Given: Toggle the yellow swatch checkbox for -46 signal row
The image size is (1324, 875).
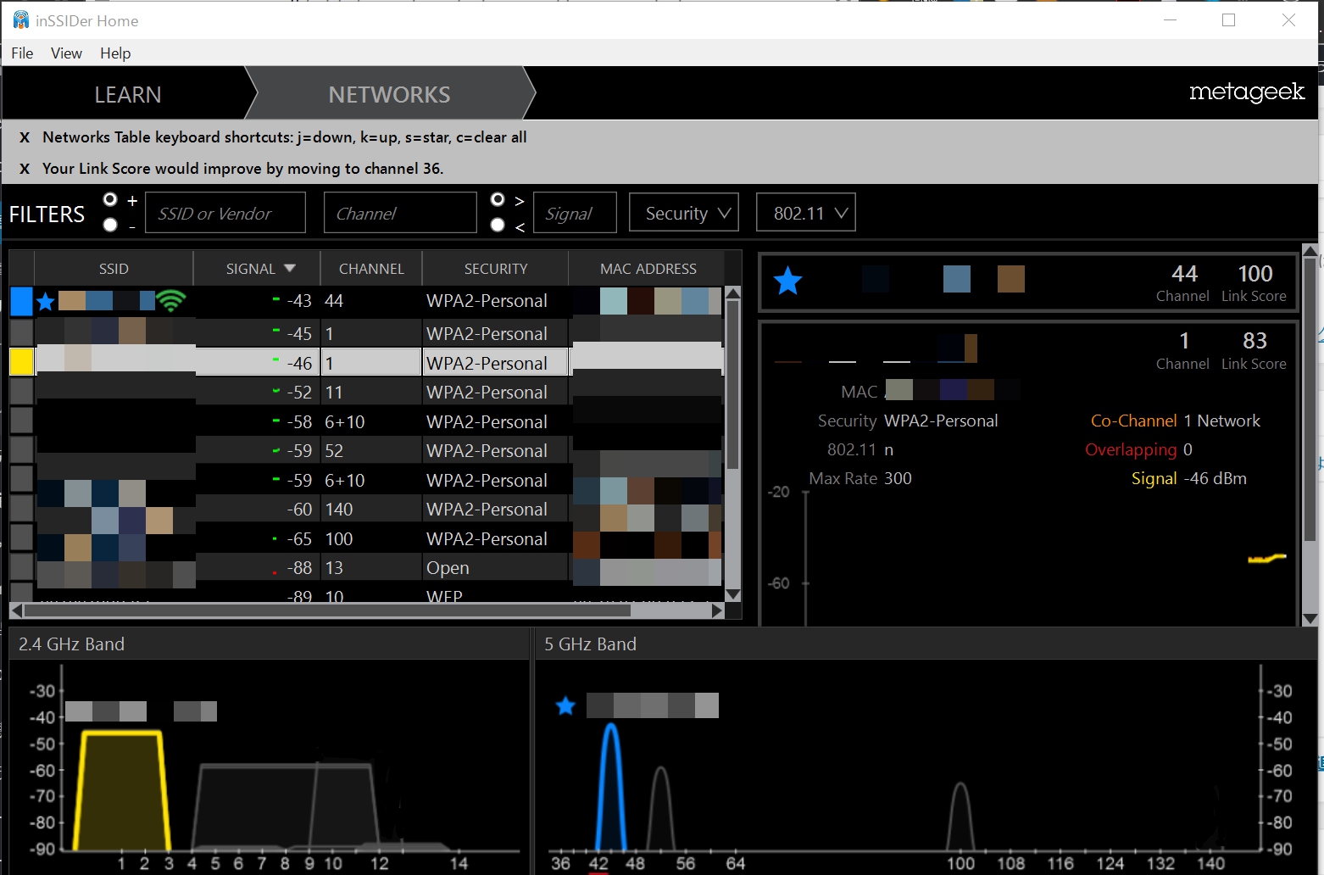Looking at the screenshot, I should (x=21, y=362).
